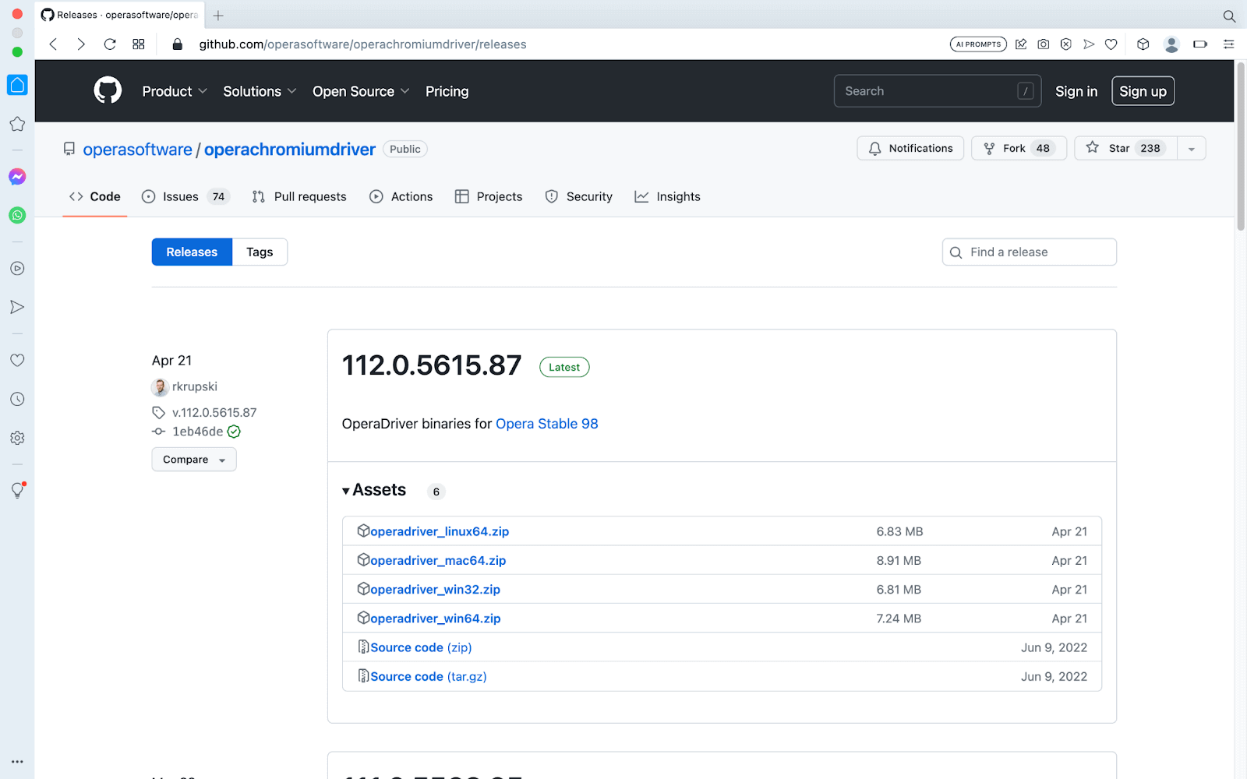Open the Actions tab
Screen dimensions: 1247x779
(401, 196)
